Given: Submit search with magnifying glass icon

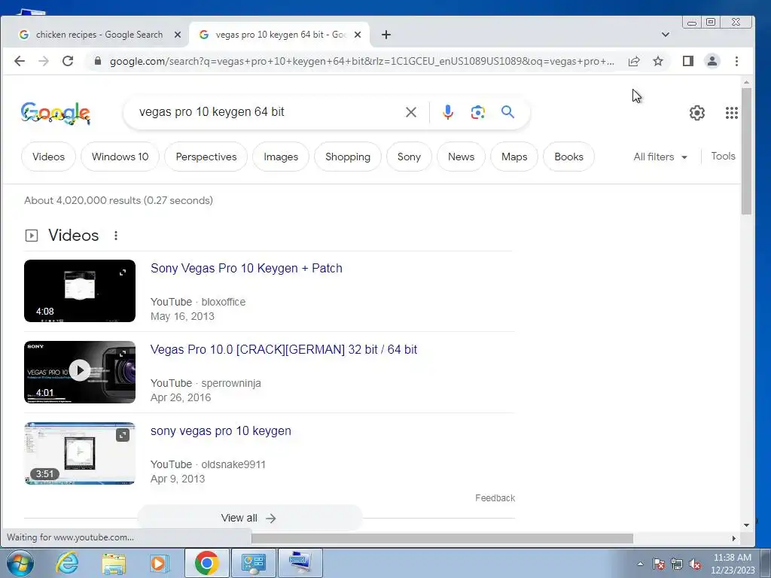Looking at the screenshot, I should tap(508, 112).
